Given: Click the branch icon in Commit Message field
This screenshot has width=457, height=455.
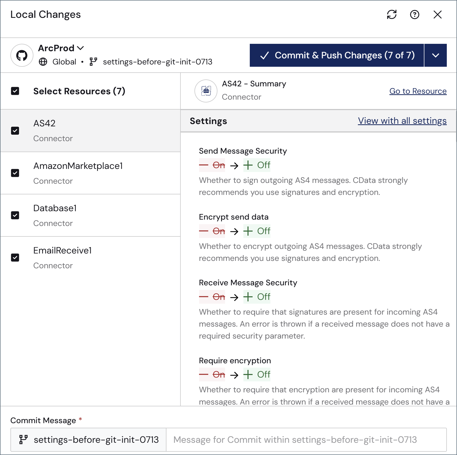Looking at the screenshot, I should [x=23, y=439].
